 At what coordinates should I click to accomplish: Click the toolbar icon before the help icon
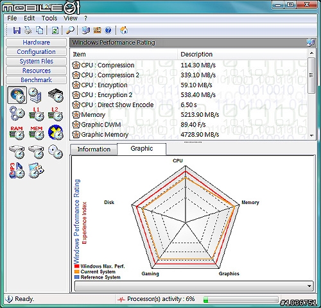click(x=97, y=30)
